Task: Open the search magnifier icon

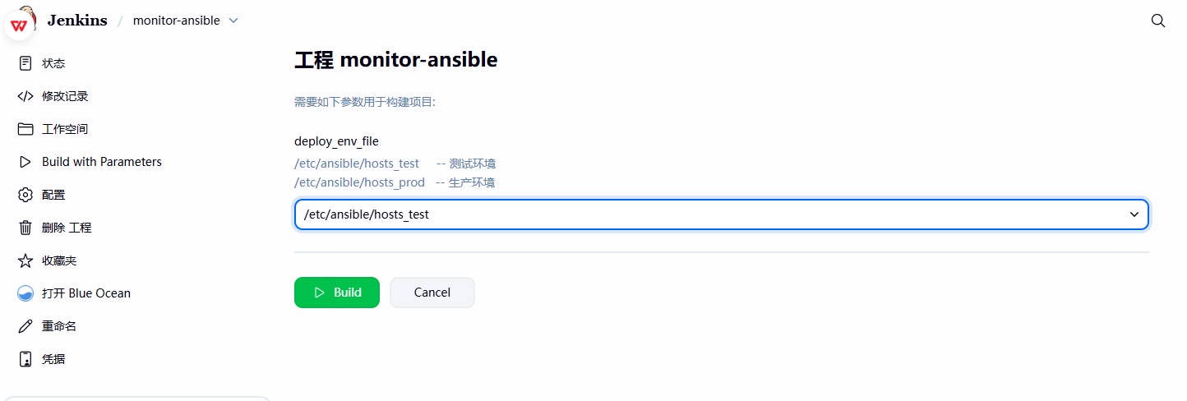Action: coord(1158,21)
